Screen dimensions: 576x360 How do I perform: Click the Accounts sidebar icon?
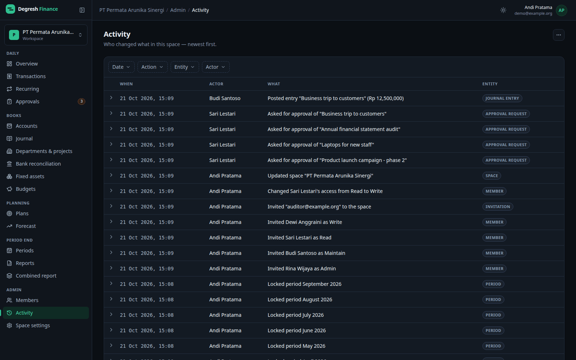click(x=9, y=126)
